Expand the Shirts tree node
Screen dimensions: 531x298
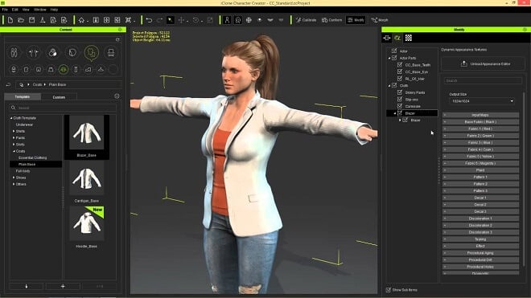click(14, 131)
